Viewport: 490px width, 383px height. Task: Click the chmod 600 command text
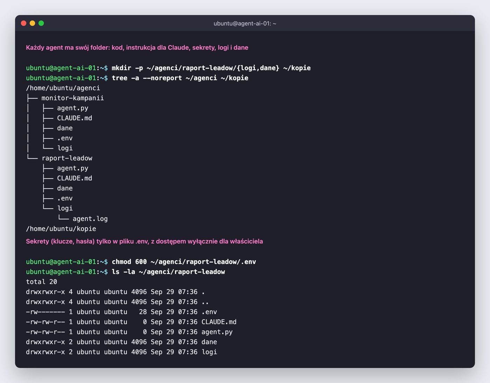[x=184, y=262]
